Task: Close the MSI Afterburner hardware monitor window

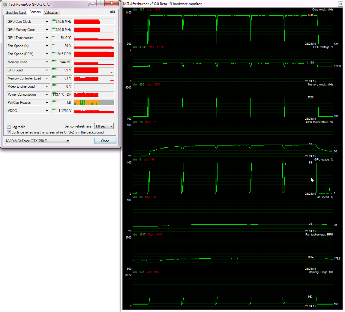Action: (340, 4)
